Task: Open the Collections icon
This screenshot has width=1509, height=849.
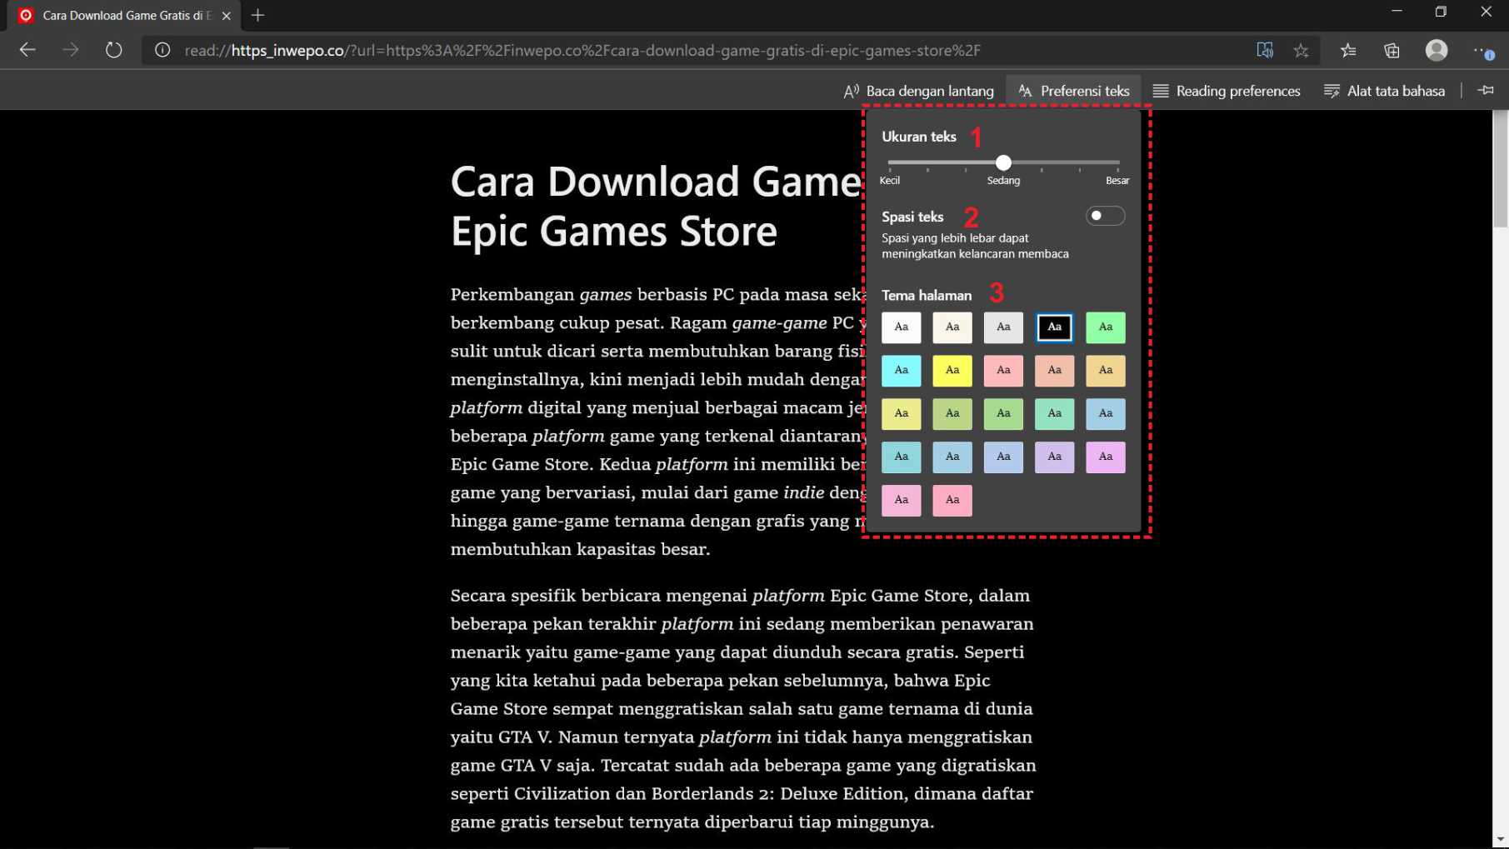Action: (x=1392, y=50)
